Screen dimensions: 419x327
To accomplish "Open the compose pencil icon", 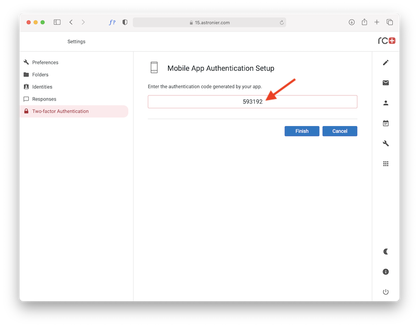I will [385, 62].
